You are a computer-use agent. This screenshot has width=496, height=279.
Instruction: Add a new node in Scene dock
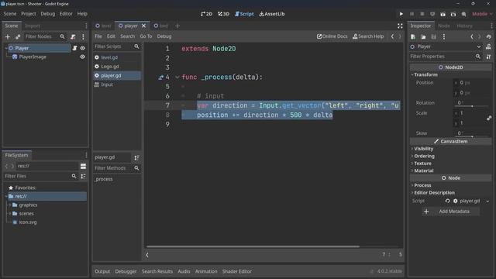(x=8, y=36)
